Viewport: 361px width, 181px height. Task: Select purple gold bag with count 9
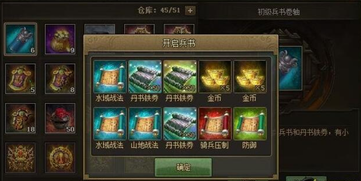tap(60, 39)
